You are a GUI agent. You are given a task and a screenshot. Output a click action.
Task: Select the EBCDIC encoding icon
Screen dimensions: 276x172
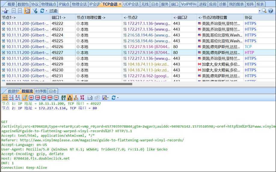point(76,98)
